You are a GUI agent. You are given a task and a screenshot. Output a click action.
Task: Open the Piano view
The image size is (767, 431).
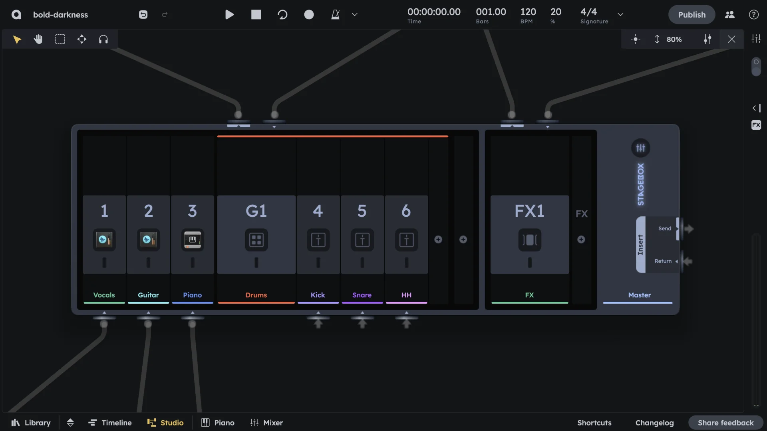pyautogui.click(x=217, y=422)
